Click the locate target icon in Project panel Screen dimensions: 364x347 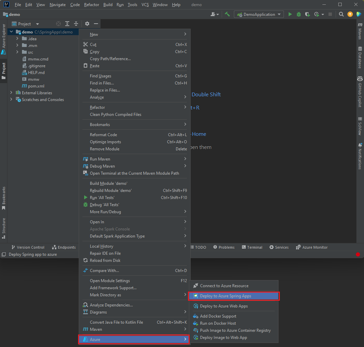[x=58, y=24]
